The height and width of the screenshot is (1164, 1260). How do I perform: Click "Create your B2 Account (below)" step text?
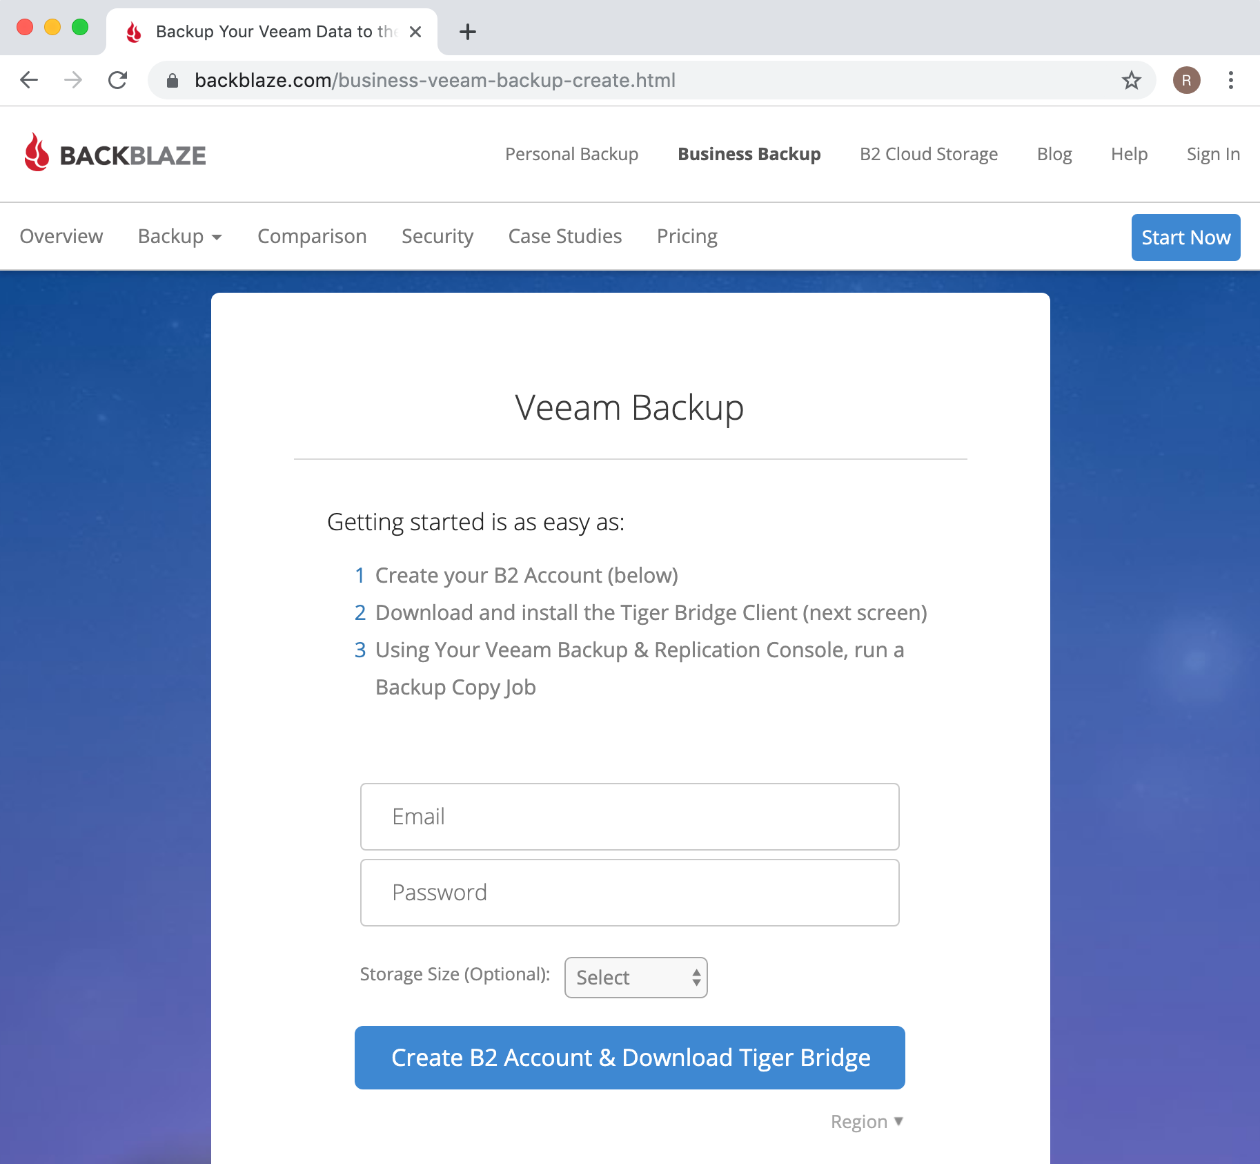pyautogui.click(x=526, y=575)
